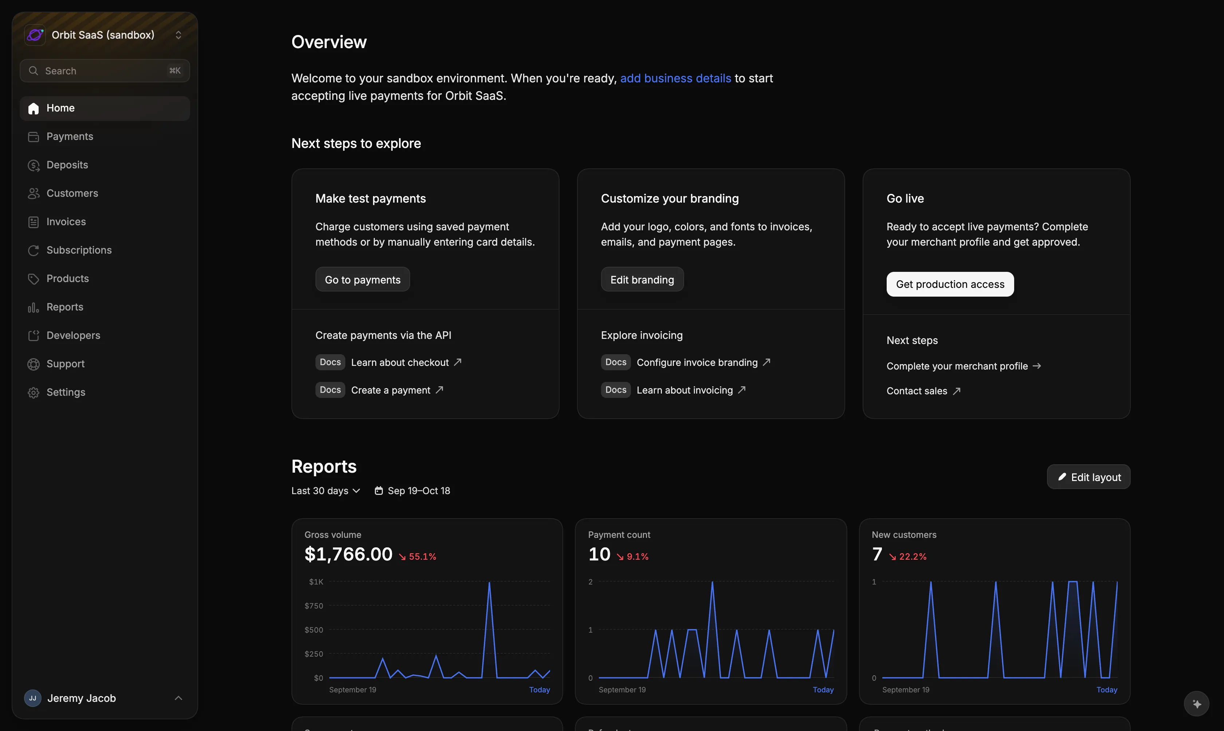Follow the add business details link

click(x=675, y=78)
